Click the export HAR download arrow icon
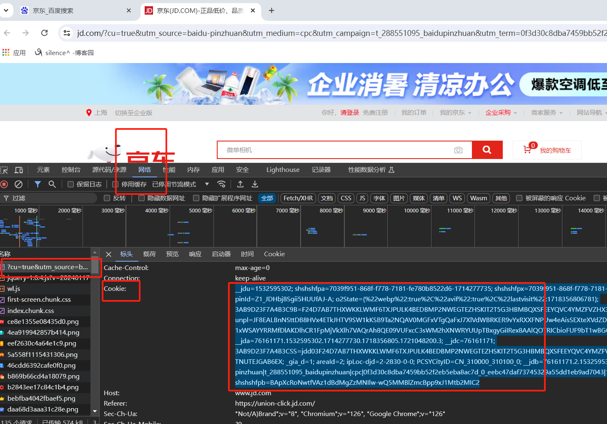Image resolution: width=607 pixels, height=424 pixels. point(255,184)
